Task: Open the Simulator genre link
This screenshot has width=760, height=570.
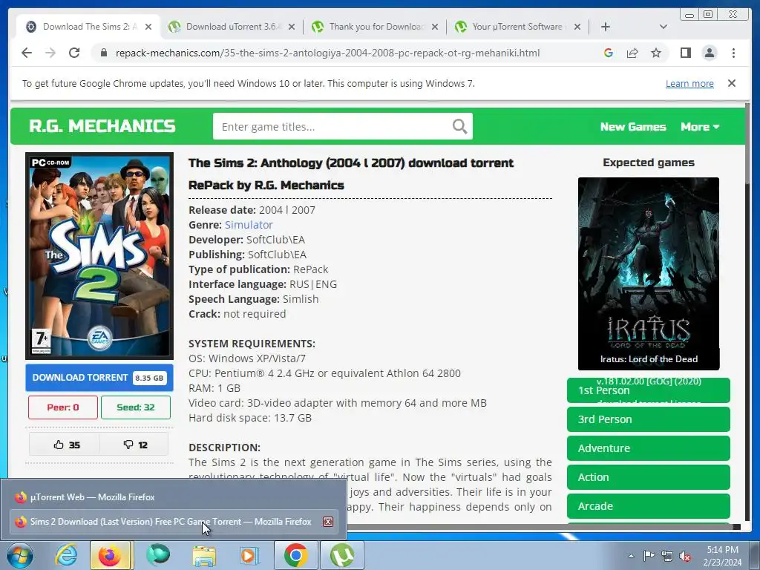Action: point(249,225)
